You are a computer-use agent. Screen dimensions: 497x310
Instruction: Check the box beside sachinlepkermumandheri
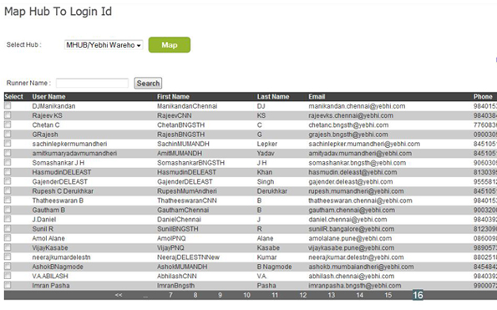tap(8, 144)
